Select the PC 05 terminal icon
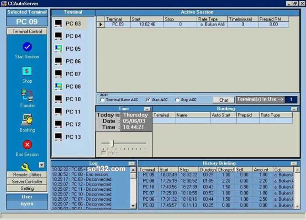This screenshot has height=220, width=306. coord(58,48)
